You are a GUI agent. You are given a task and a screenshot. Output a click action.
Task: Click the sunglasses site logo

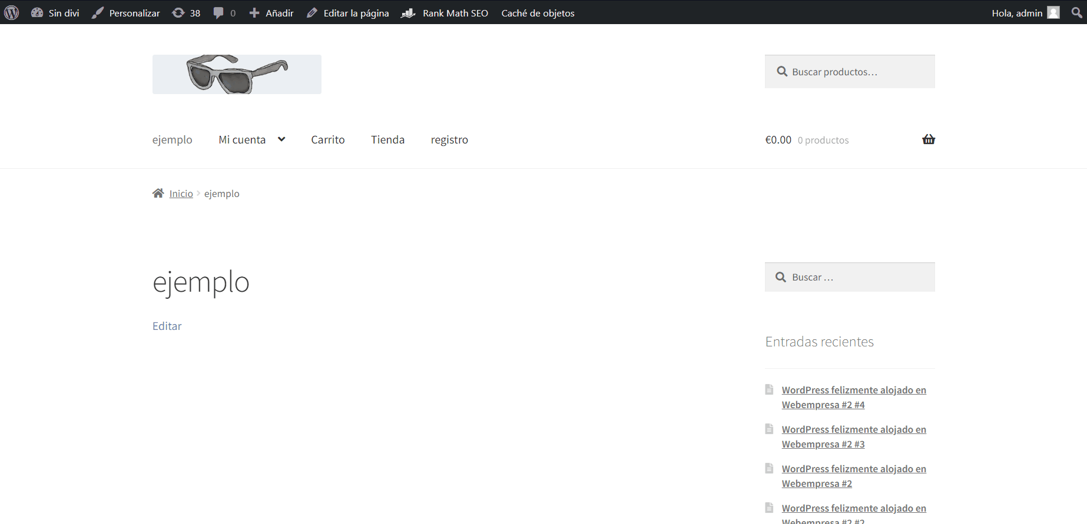(237, 75)
